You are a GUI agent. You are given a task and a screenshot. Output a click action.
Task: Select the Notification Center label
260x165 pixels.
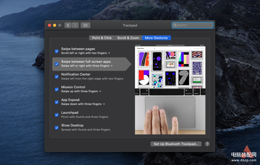pyautogui.click(x=76, y=74)
